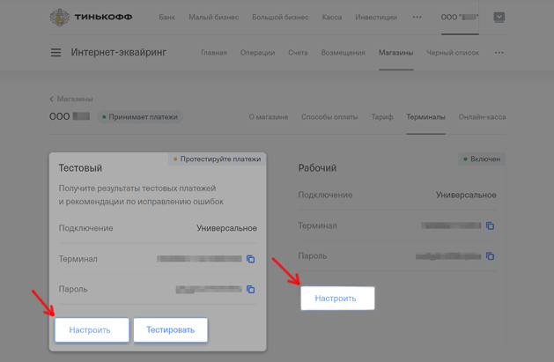This screenshot has height=362, width=554.
Task: Open the hamburger menu beside Интернет-эквайринг
Action: pos(55,53)
